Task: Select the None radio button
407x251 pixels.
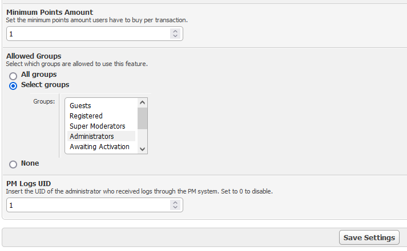Action: [x=13, y=164]
